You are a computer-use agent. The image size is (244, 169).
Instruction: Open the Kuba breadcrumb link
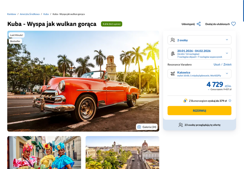46,14
